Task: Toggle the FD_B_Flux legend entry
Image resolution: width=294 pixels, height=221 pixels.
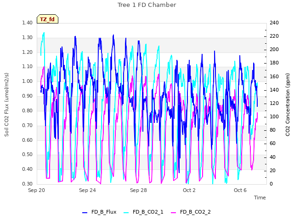Action: (99, 212)
